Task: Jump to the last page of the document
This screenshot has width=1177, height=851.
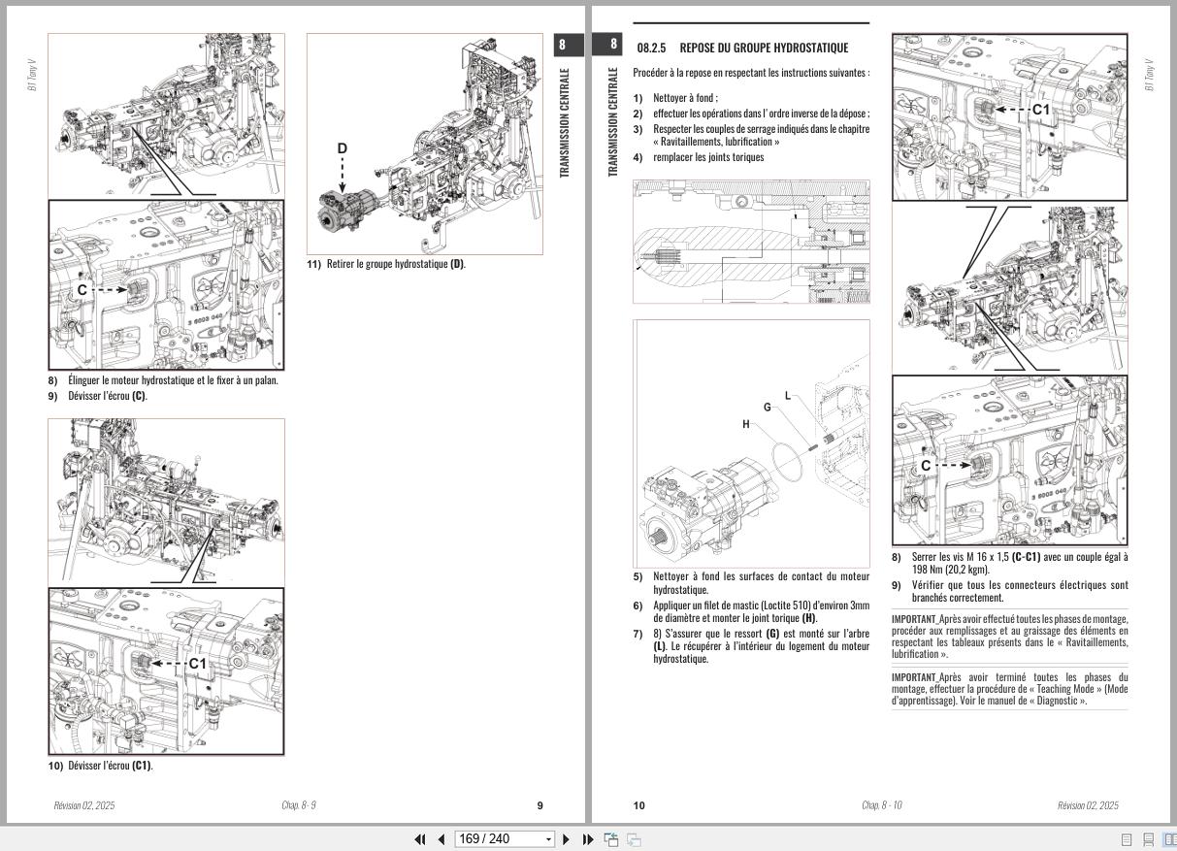Action: 587,838
